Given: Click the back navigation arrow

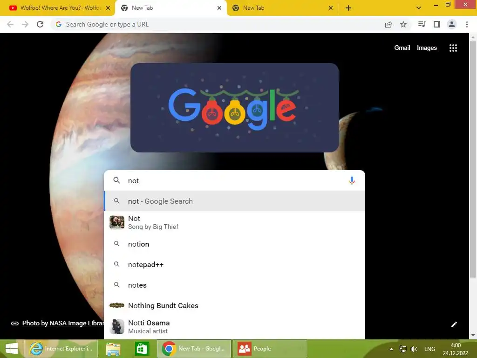Looking at the screenshot, I should coord(10,24).
